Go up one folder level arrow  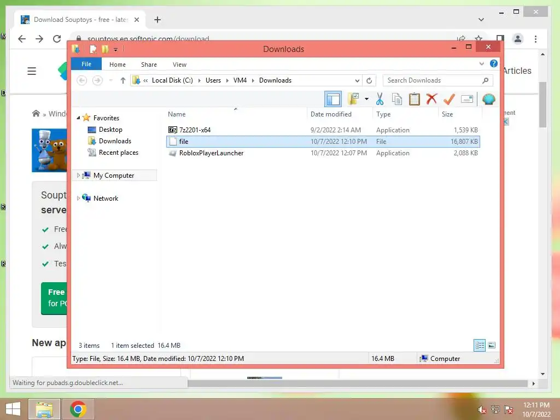click(x=123, y=80)
